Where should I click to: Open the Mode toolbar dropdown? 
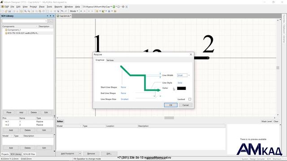[x=74, y=11]
